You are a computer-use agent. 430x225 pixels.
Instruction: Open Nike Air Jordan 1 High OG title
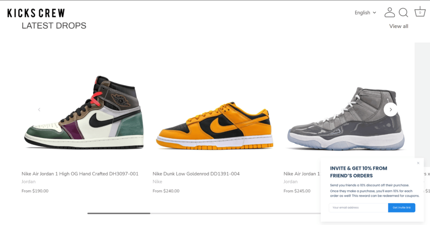pyautogui.click(x=80, y=173)
